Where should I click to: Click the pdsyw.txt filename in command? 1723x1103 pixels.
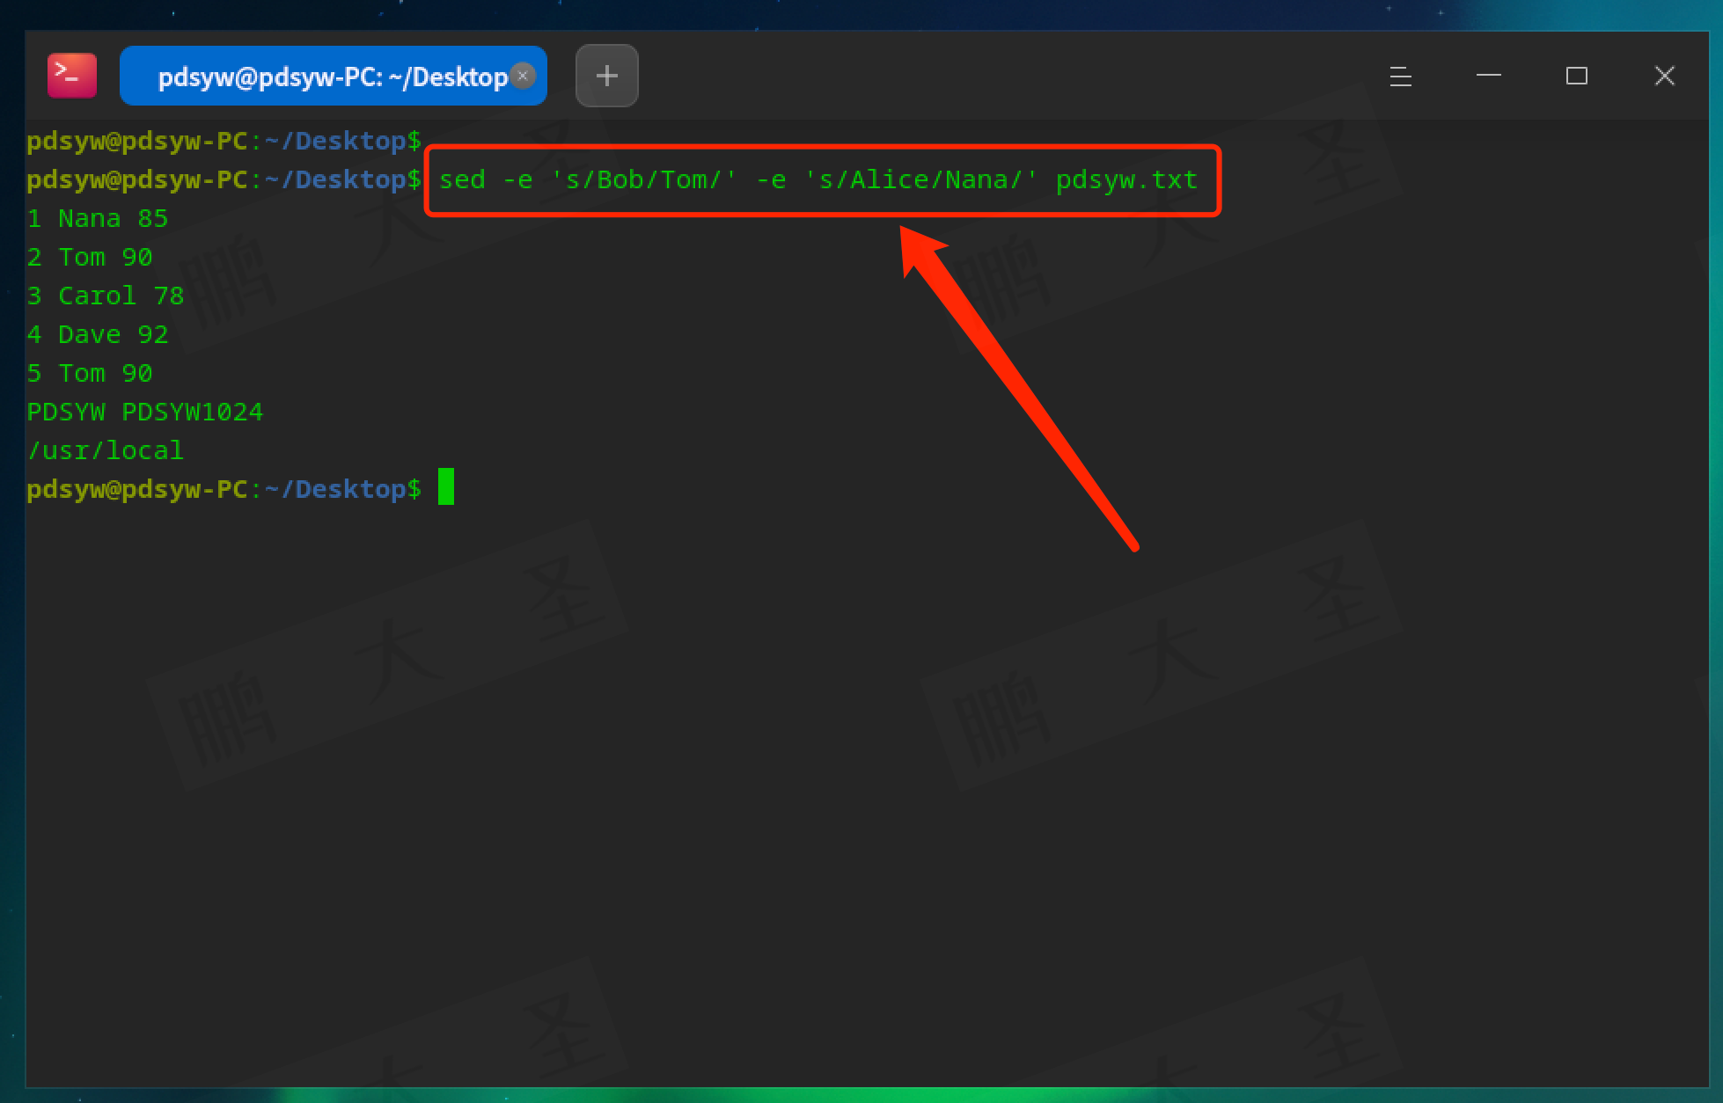1125,180
